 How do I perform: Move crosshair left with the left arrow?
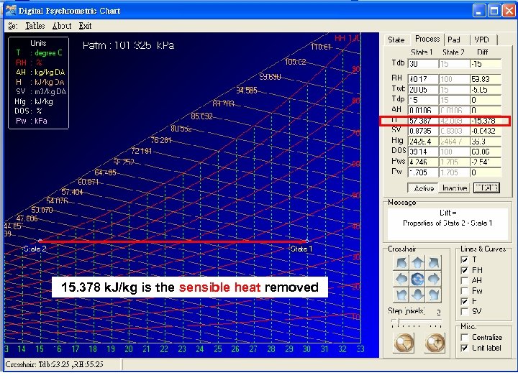(x=401, y=279)
